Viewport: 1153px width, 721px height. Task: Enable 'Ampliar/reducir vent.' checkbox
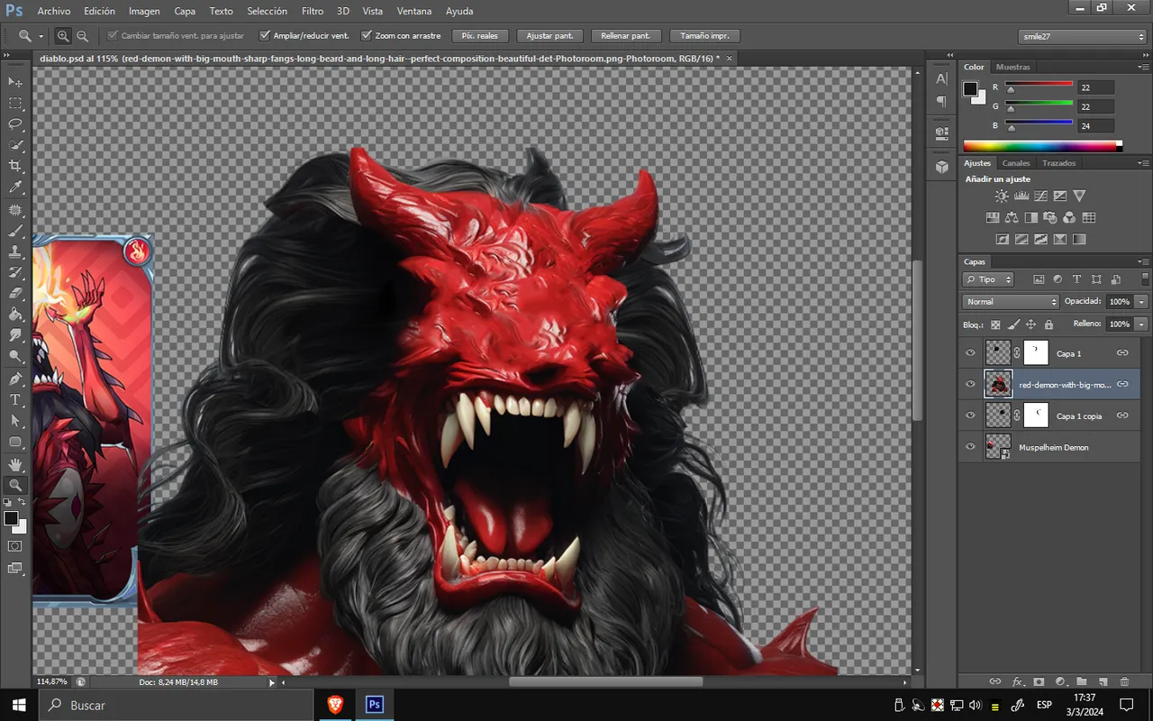[265, 36]
